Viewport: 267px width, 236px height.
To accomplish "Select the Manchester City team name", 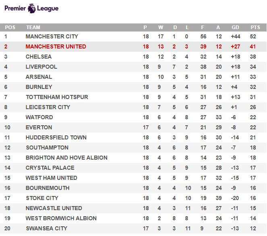I will [52, 36].
